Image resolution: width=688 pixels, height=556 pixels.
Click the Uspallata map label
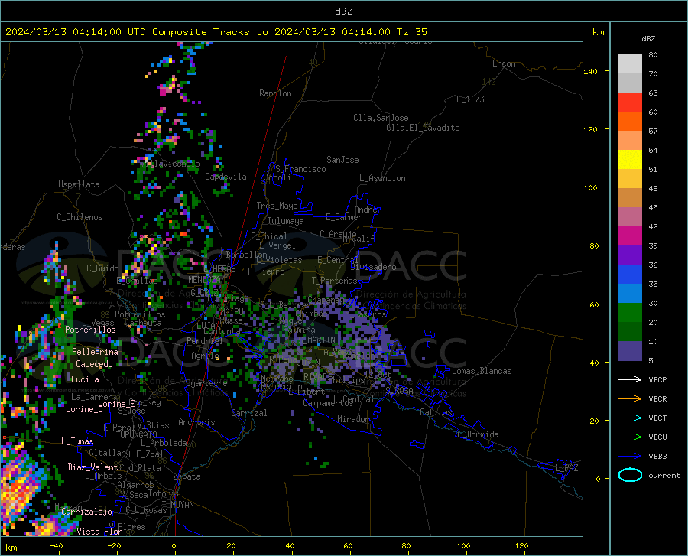(x=79, y=184)
